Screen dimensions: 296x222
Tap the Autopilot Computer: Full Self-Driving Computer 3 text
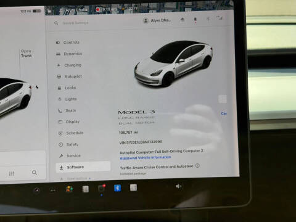[x=162, y=152]
